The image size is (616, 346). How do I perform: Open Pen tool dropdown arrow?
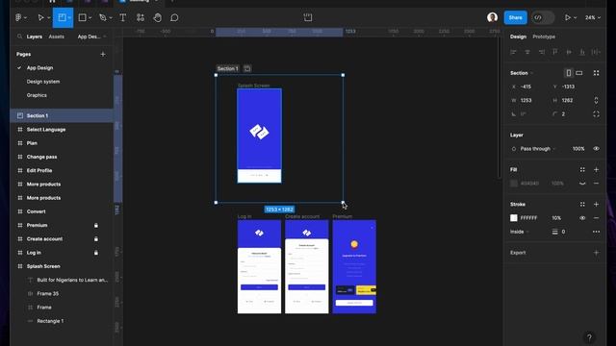(x=111, y=18)
